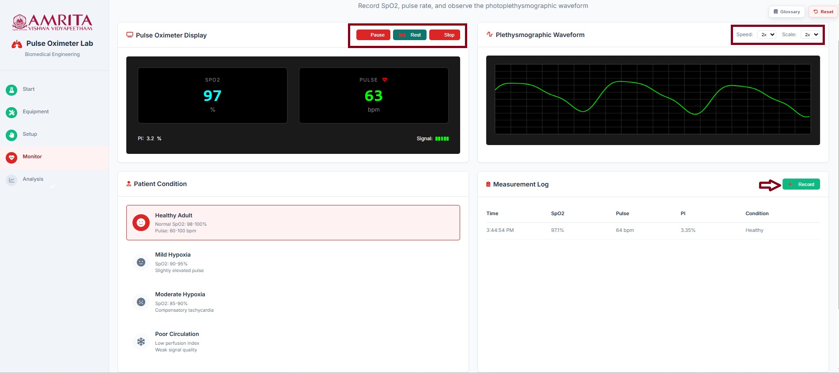This screenshot has width=839, height=373.
Task: Click the Setup hand icon in sidebar
Action: pos(11,135)
